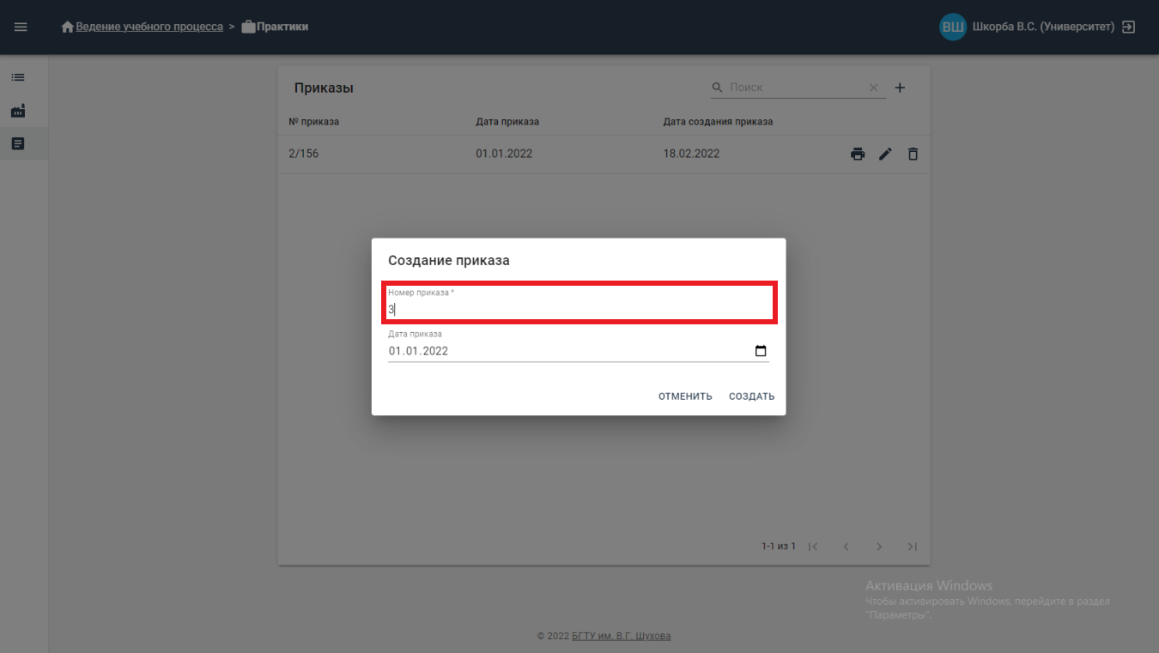This screenshot has height=653, width=1159.
Task: Click the '1-1 из 1' pagination text
Action: tap(778, 547)
